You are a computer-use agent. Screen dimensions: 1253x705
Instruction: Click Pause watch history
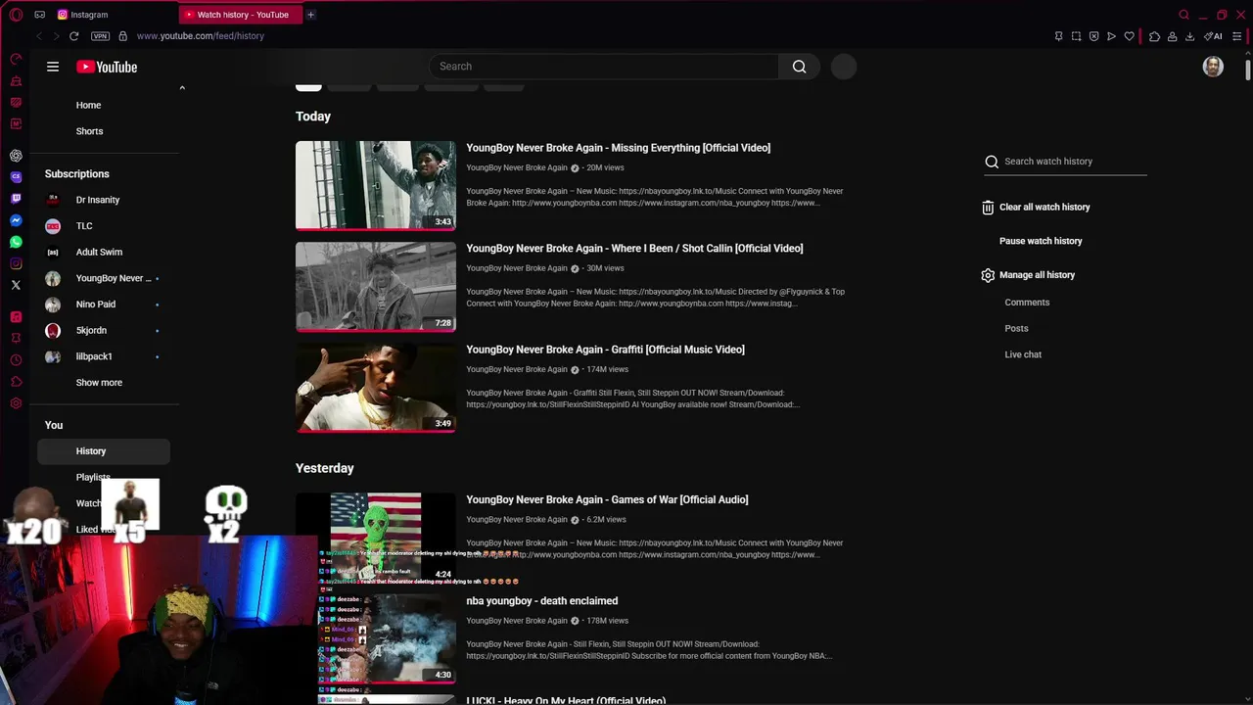(x=1041, y=241)
